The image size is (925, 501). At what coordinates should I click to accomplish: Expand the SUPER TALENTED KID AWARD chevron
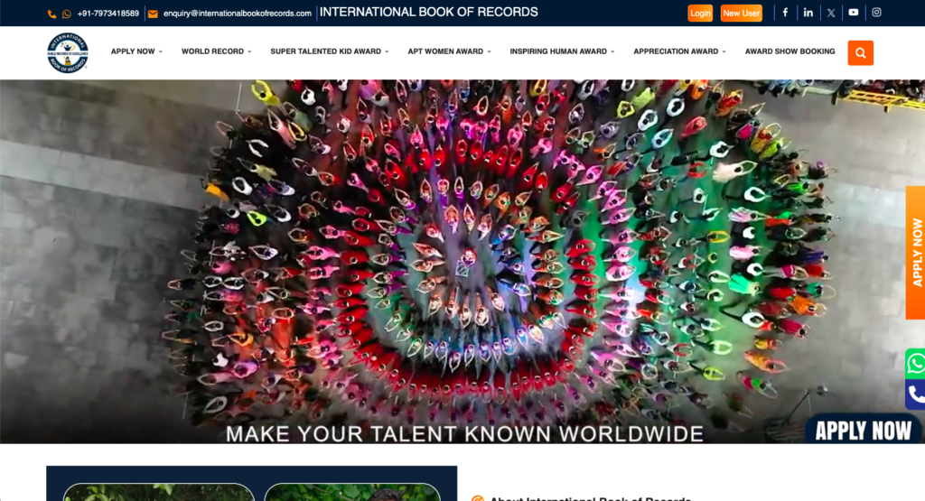coord(387,51)
